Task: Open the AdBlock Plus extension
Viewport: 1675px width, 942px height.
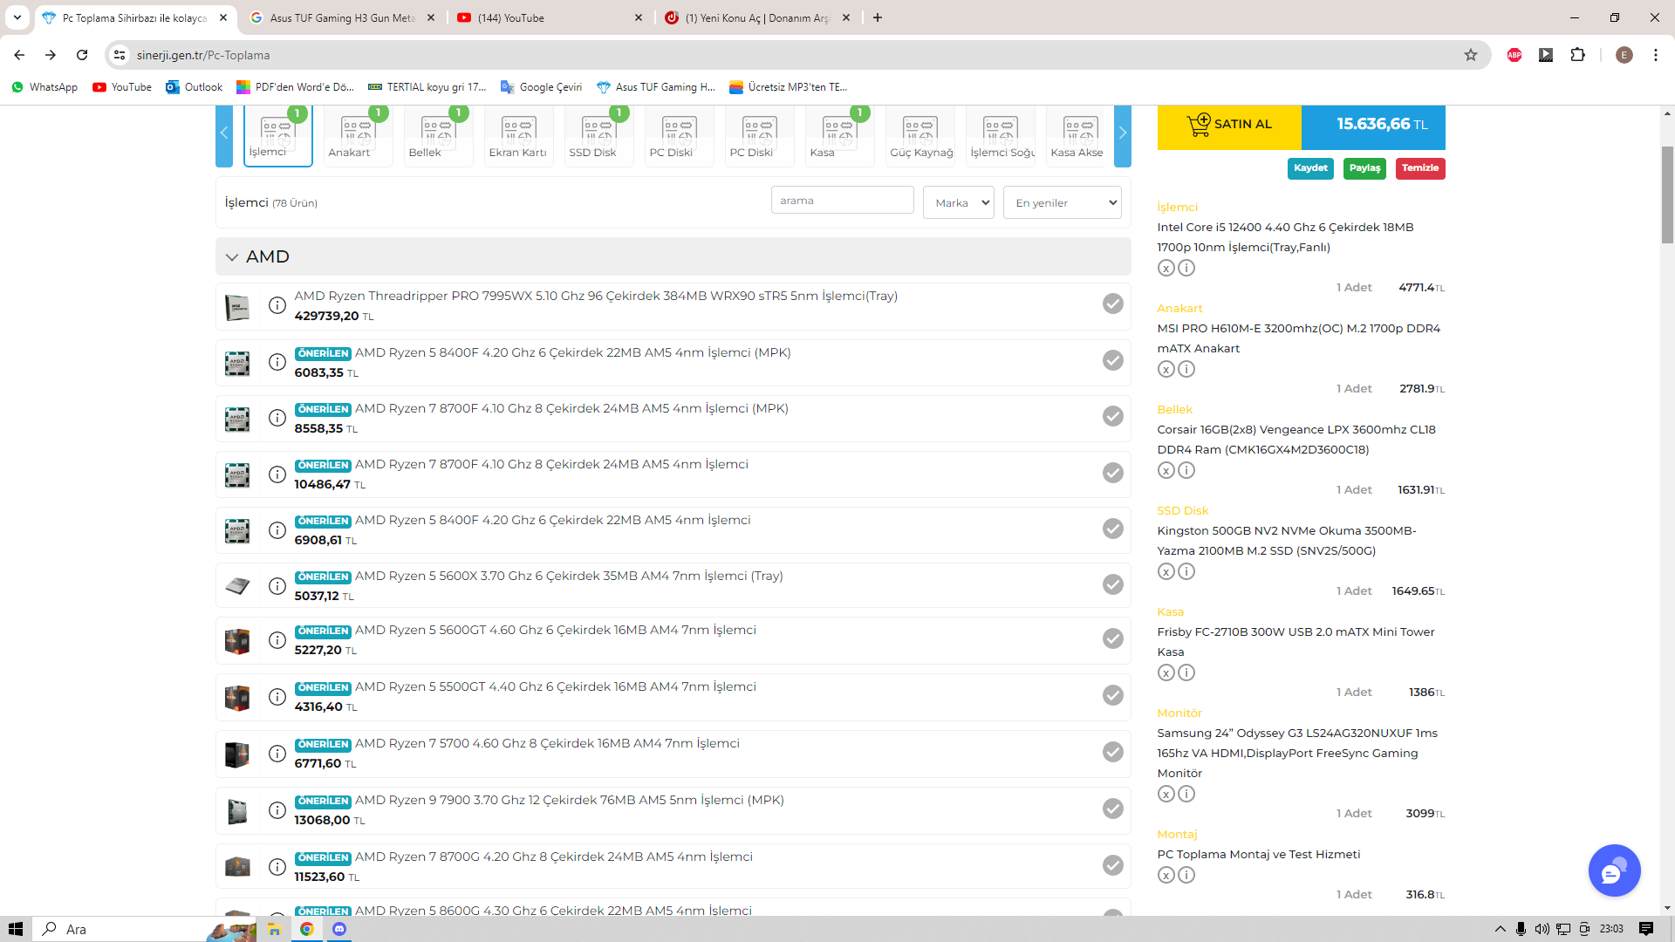Action: (1514, 55)
